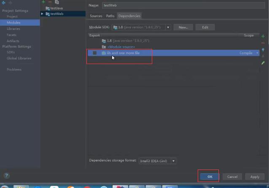Remove module using minus icon above module list
The width and height of the screenshot is (269, 188).
50,2
